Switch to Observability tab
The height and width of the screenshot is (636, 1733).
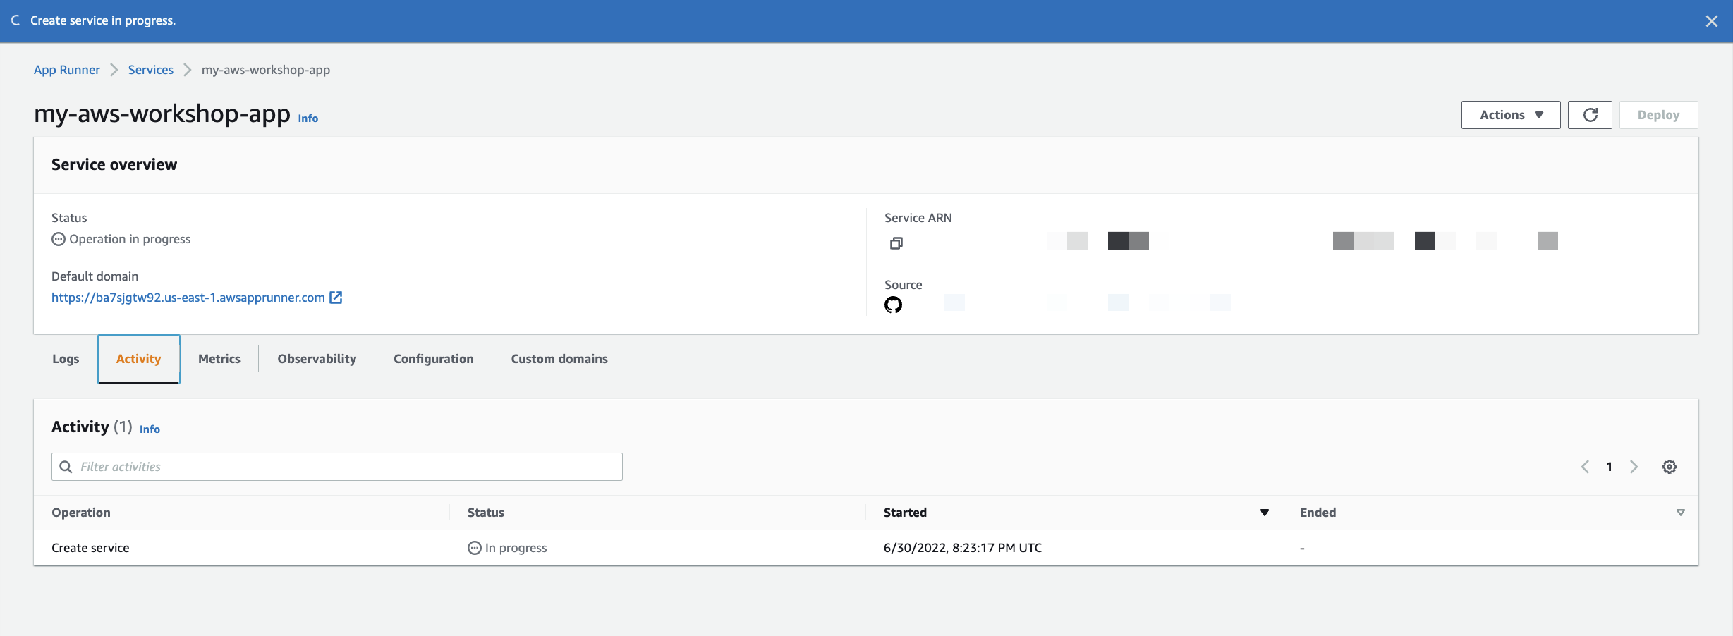pos(317,359)
